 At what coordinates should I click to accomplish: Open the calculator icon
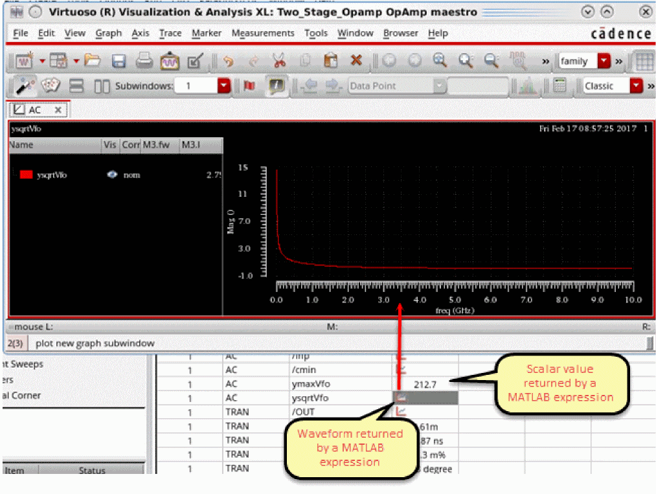pos(560,85)
